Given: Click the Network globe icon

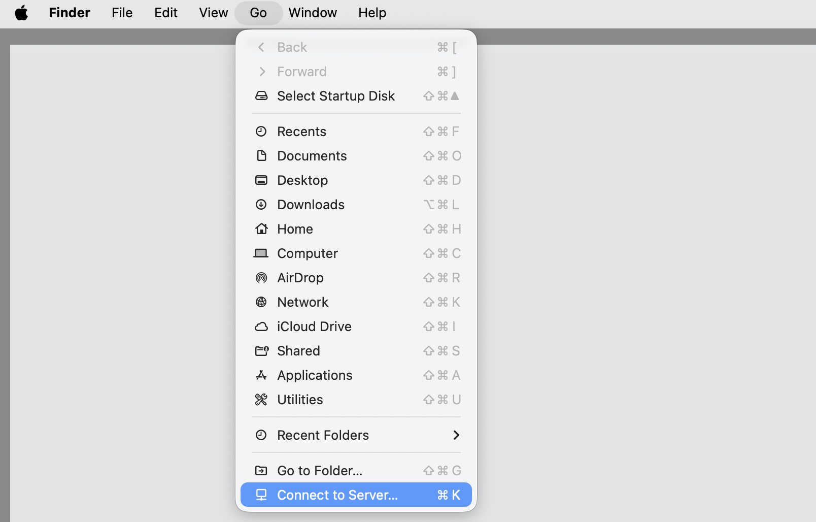Looking at the screenshot, I should [261, 302].
